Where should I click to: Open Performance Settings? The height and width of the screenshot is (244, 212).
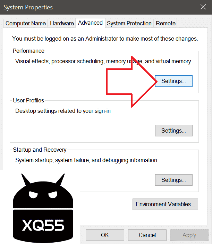pyautogui.click(x=173, y=81)
